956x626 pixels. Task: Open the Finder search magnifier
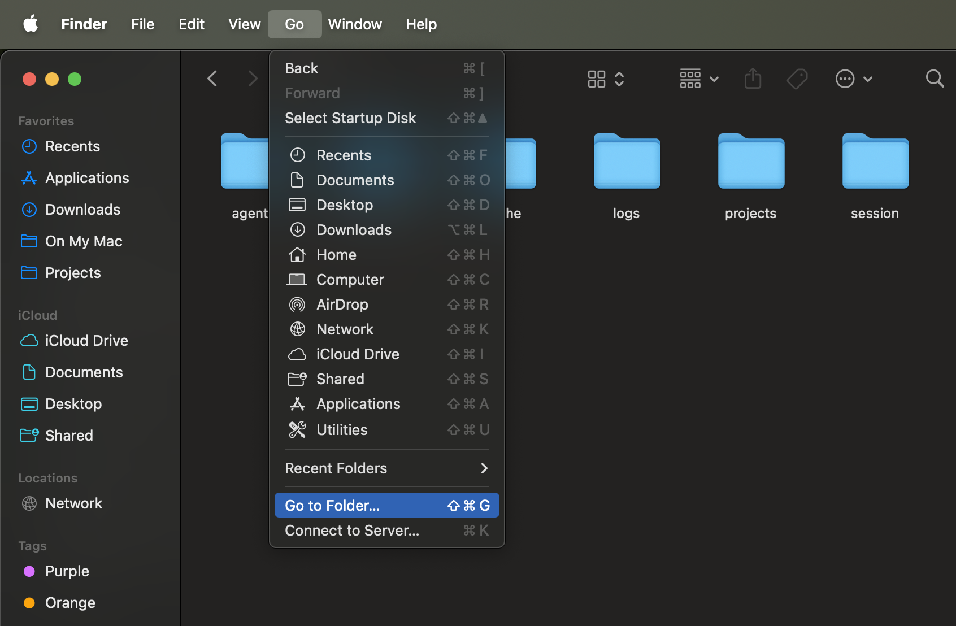click(x=935, y=79)
